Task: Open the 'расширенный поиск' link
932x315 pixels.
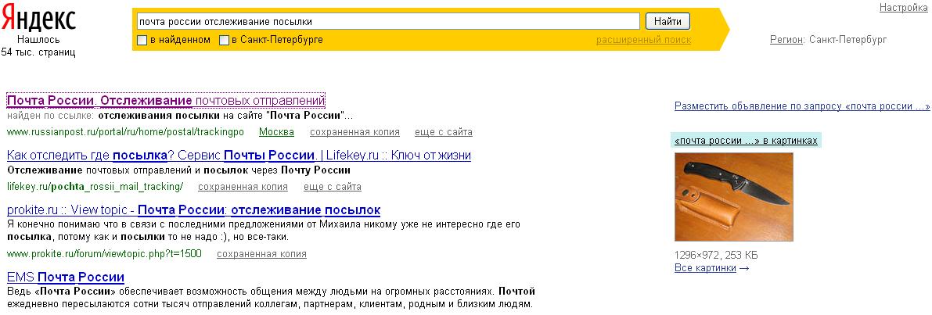Action: click(644, 40)
